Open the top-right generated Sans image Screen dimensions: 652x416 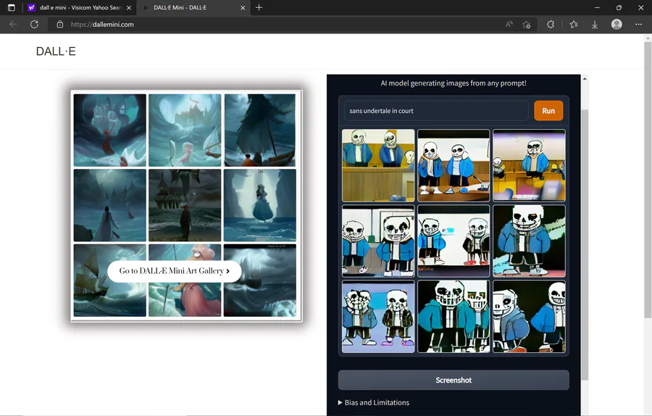click(529, 165)
